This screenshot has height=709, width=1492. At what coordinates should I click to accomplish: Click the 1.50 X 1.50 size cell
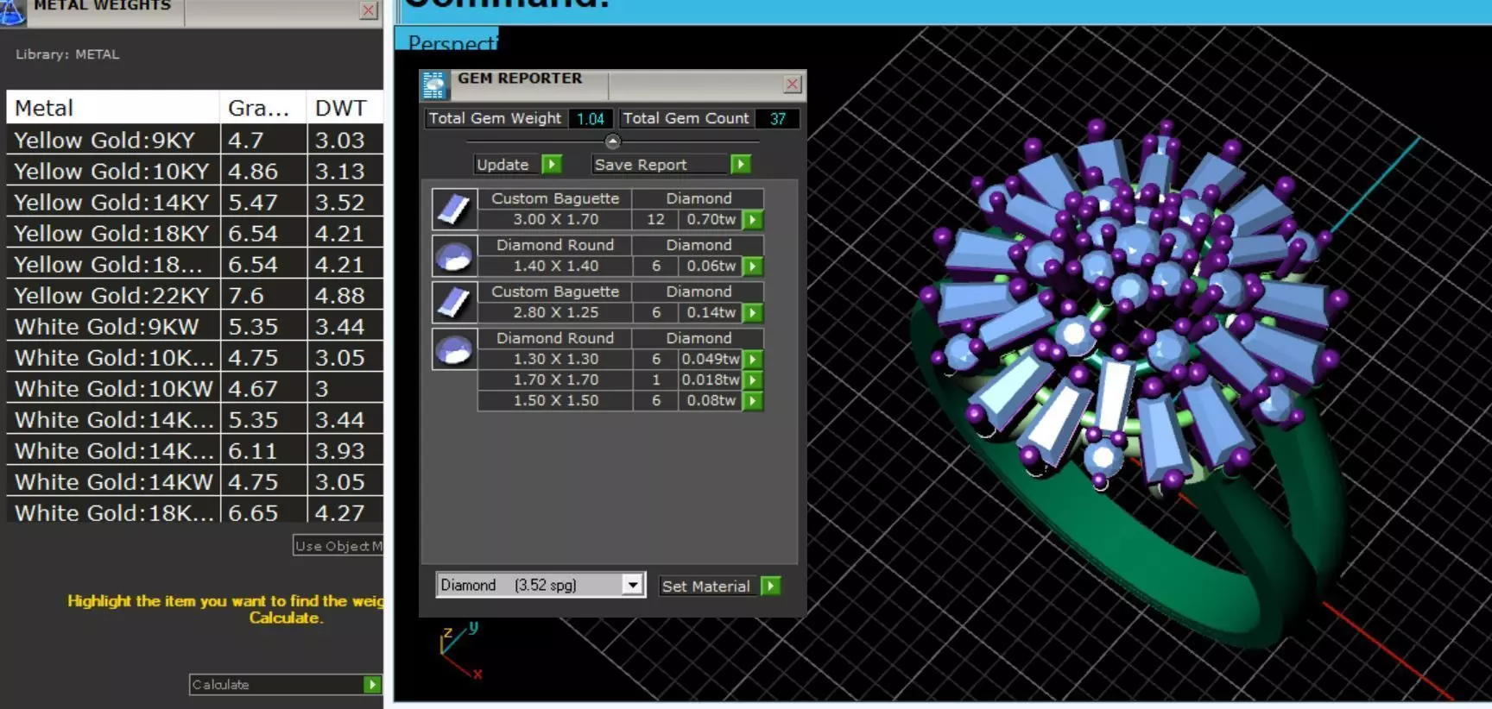(555, 400)
